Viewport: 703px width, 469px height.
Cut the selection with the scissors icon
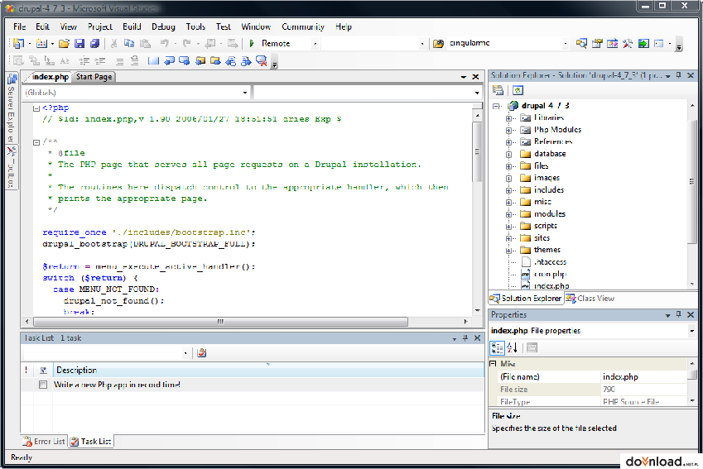click(114, 44)
